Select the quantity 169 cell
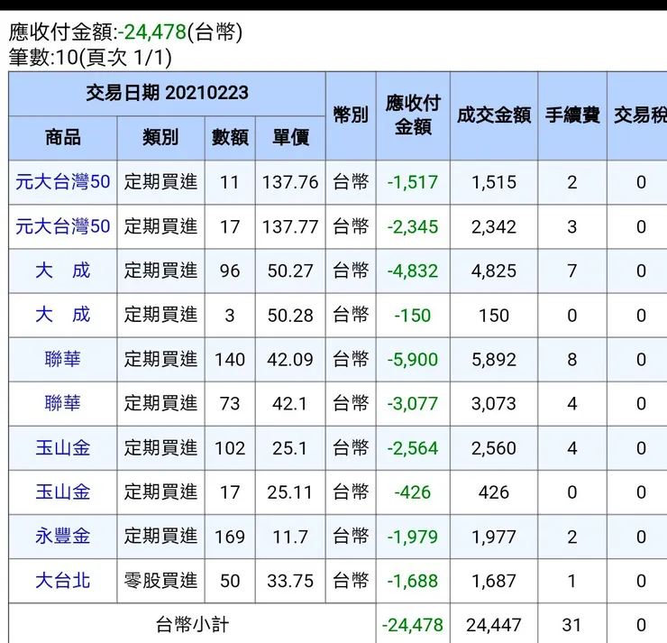Viewport: 667px width, 643px height. 230,537
